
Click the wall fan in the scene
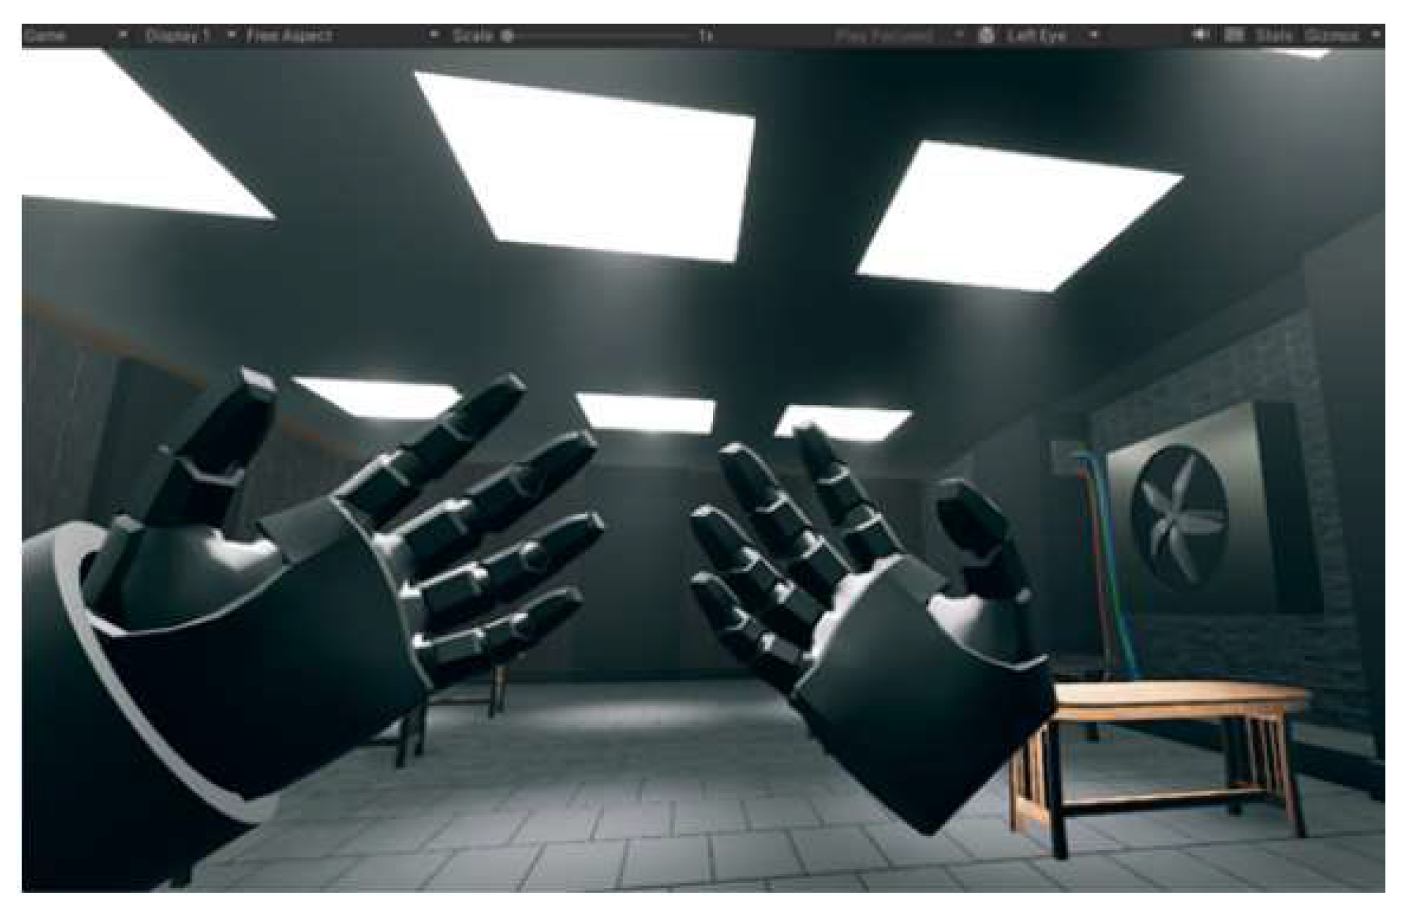pyautogui.click(x=1178, y=517)
